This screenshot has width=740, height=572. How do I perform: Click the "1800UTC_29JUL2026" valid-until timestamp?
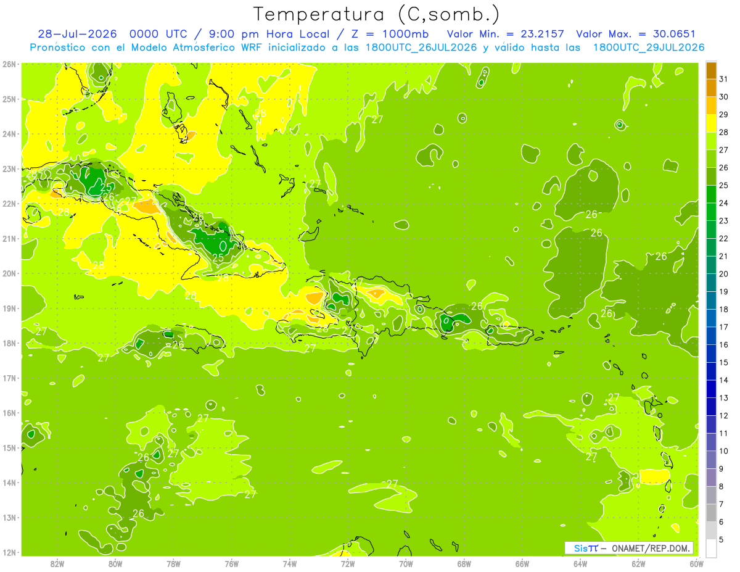click(649, 48)
